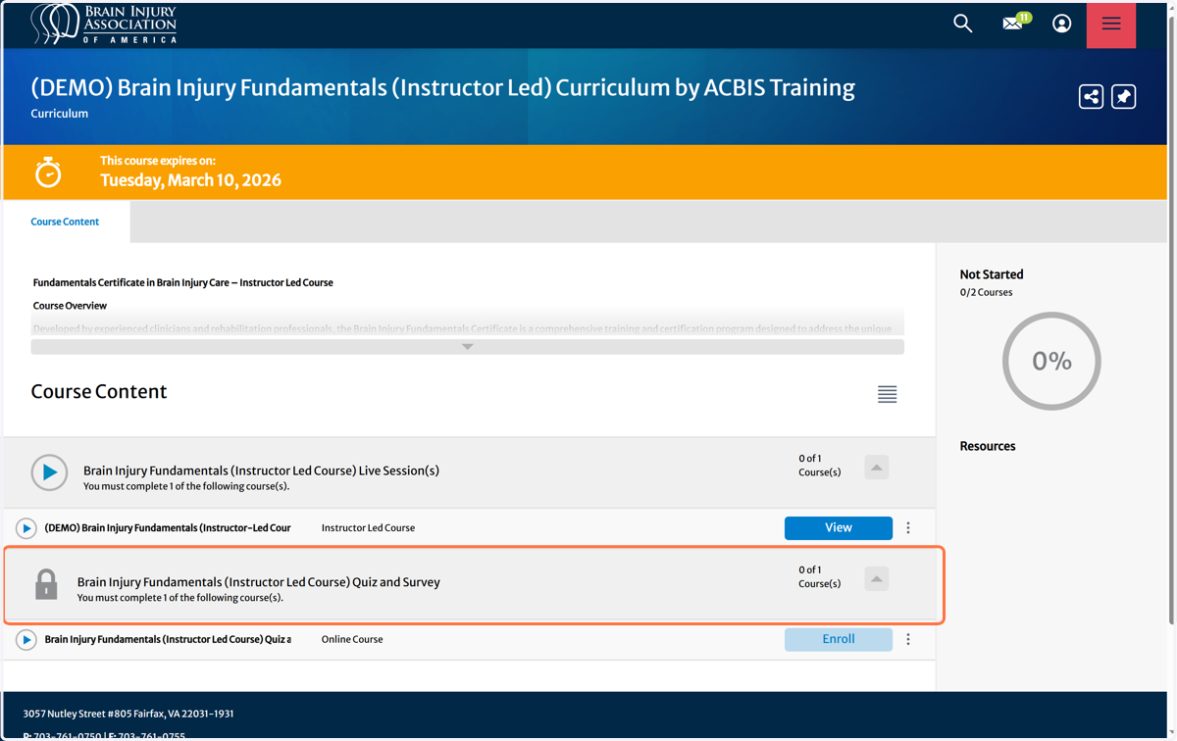Click the View button
The width and height of the screenshot is (1177, 741).
click(839, 528)
